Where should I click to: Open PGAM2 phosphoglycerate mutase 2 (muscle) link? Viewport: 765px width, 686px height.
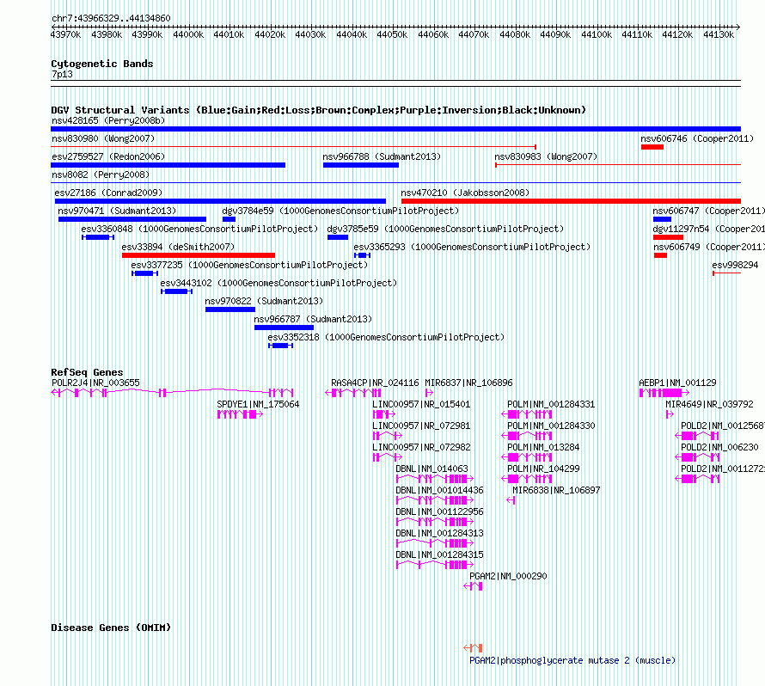tap(572, 660)
